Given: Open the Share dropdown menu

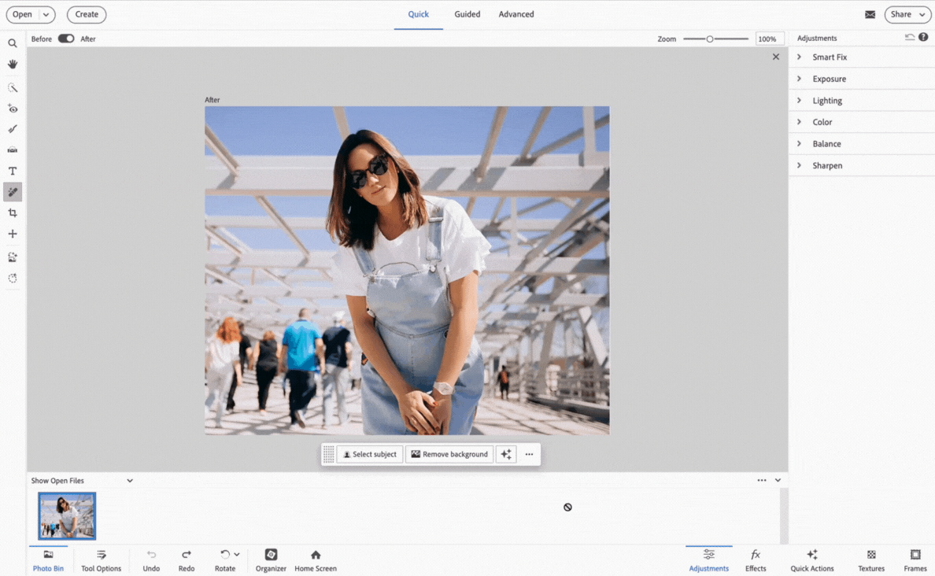Looking at the screenshot, I should (908, 14).
